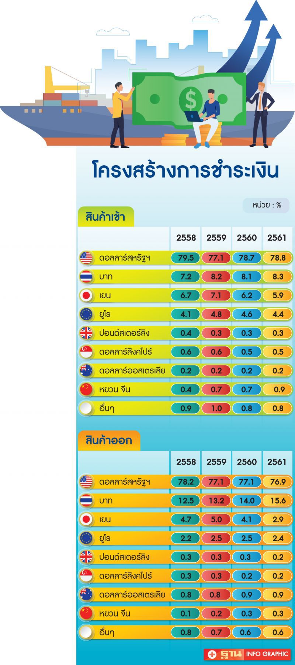This screenshot has width=295, height=665.
Task: Click the ปอนด์สเตอร์ลิง label in the สินค้าเข้า table
Action: click(x=124, y=333)
